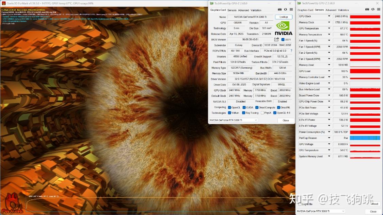Select Advanced tab in the Graphics Card window
This screenshot has height=215, width=383.
pos(243,10)
